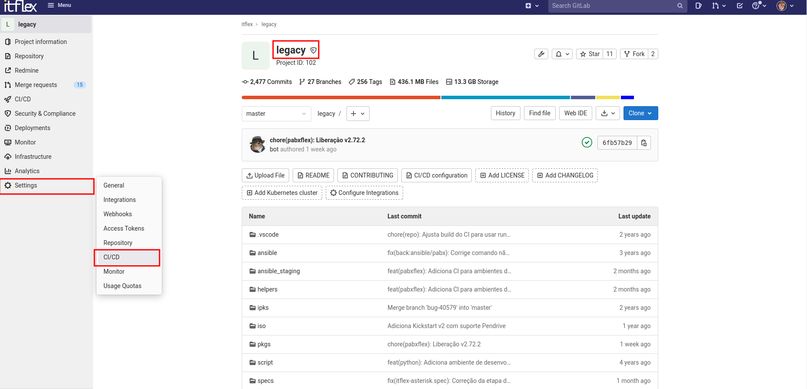Click the Upload File button
This screenshot has width=807, height=389.
point(265,175)
